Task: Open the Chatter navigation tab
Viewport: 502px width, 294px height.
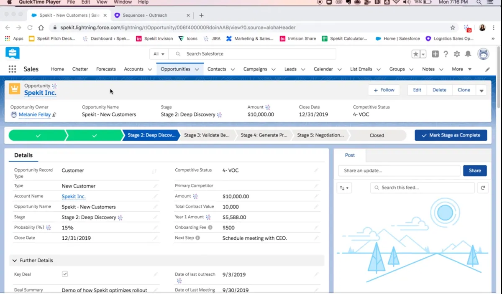Action: [x=80, y=69]
